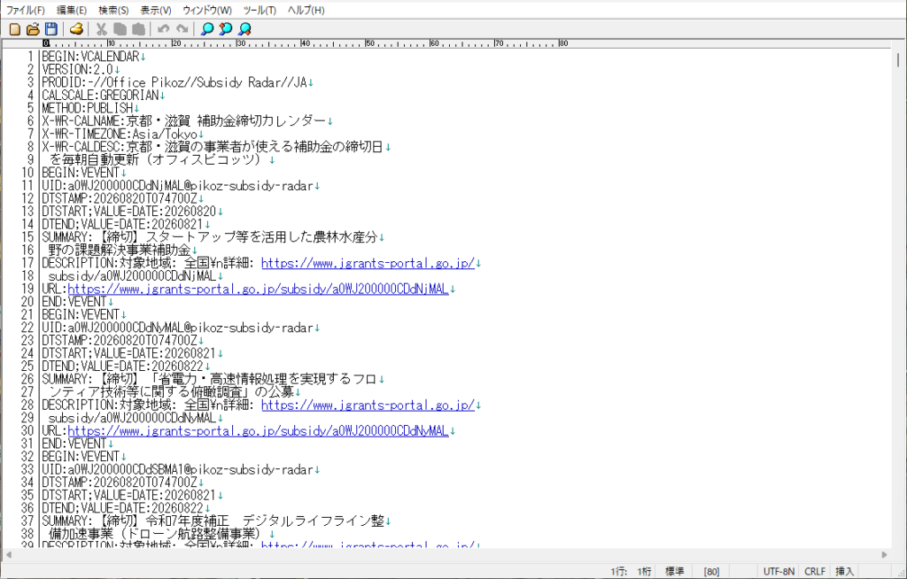
Task: Click the Paste clipboard icon
Action: pyautogui.click(x=138, y=29)
